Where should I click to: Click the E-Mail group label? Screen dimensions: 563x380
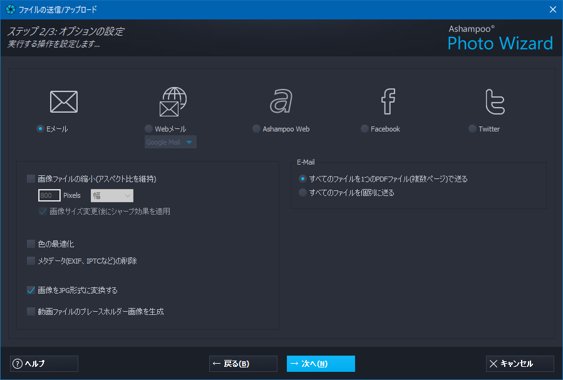click(306, 162)
